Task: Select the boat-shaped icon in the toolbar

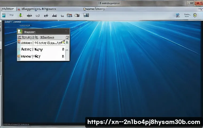Action: click(x=29, y=15)
